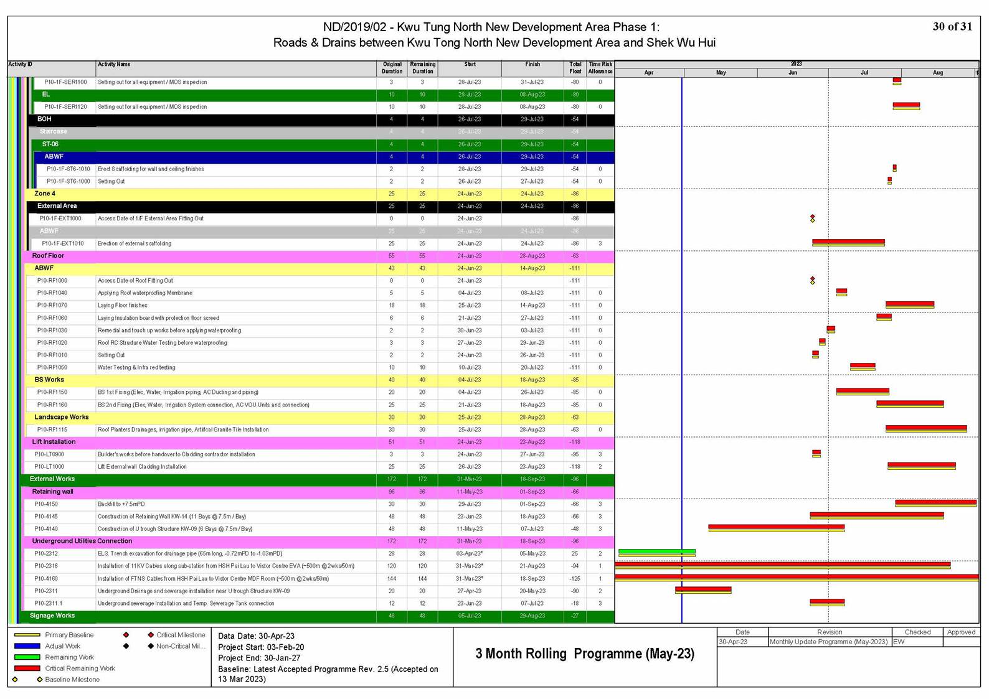Select the Landscape Works group row
Viewport: 989px width, 699px height.
(x=319, y=417)
